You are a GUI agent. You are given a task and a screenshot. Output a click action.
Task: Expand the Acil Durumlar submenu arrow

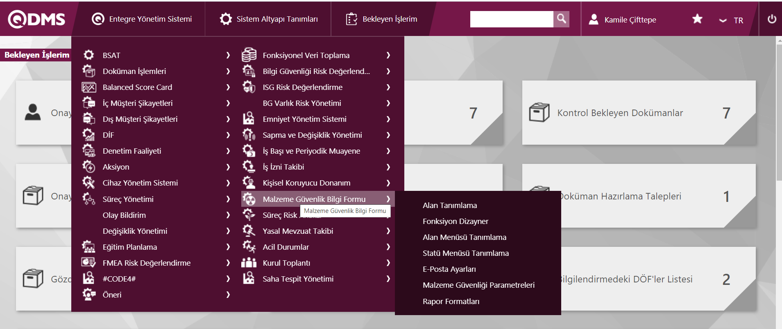coord(388,247)
